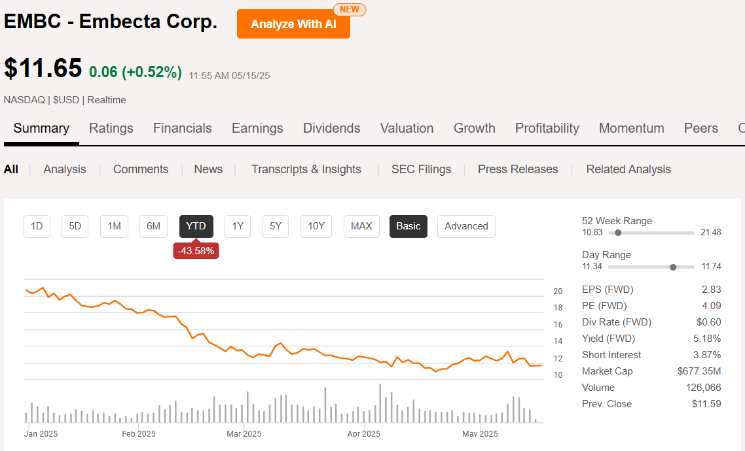Switch to the Financials tab
Image resolution: width=745 pixels, height=451 pixels.
pyautogui.click(x=182, y=128)
